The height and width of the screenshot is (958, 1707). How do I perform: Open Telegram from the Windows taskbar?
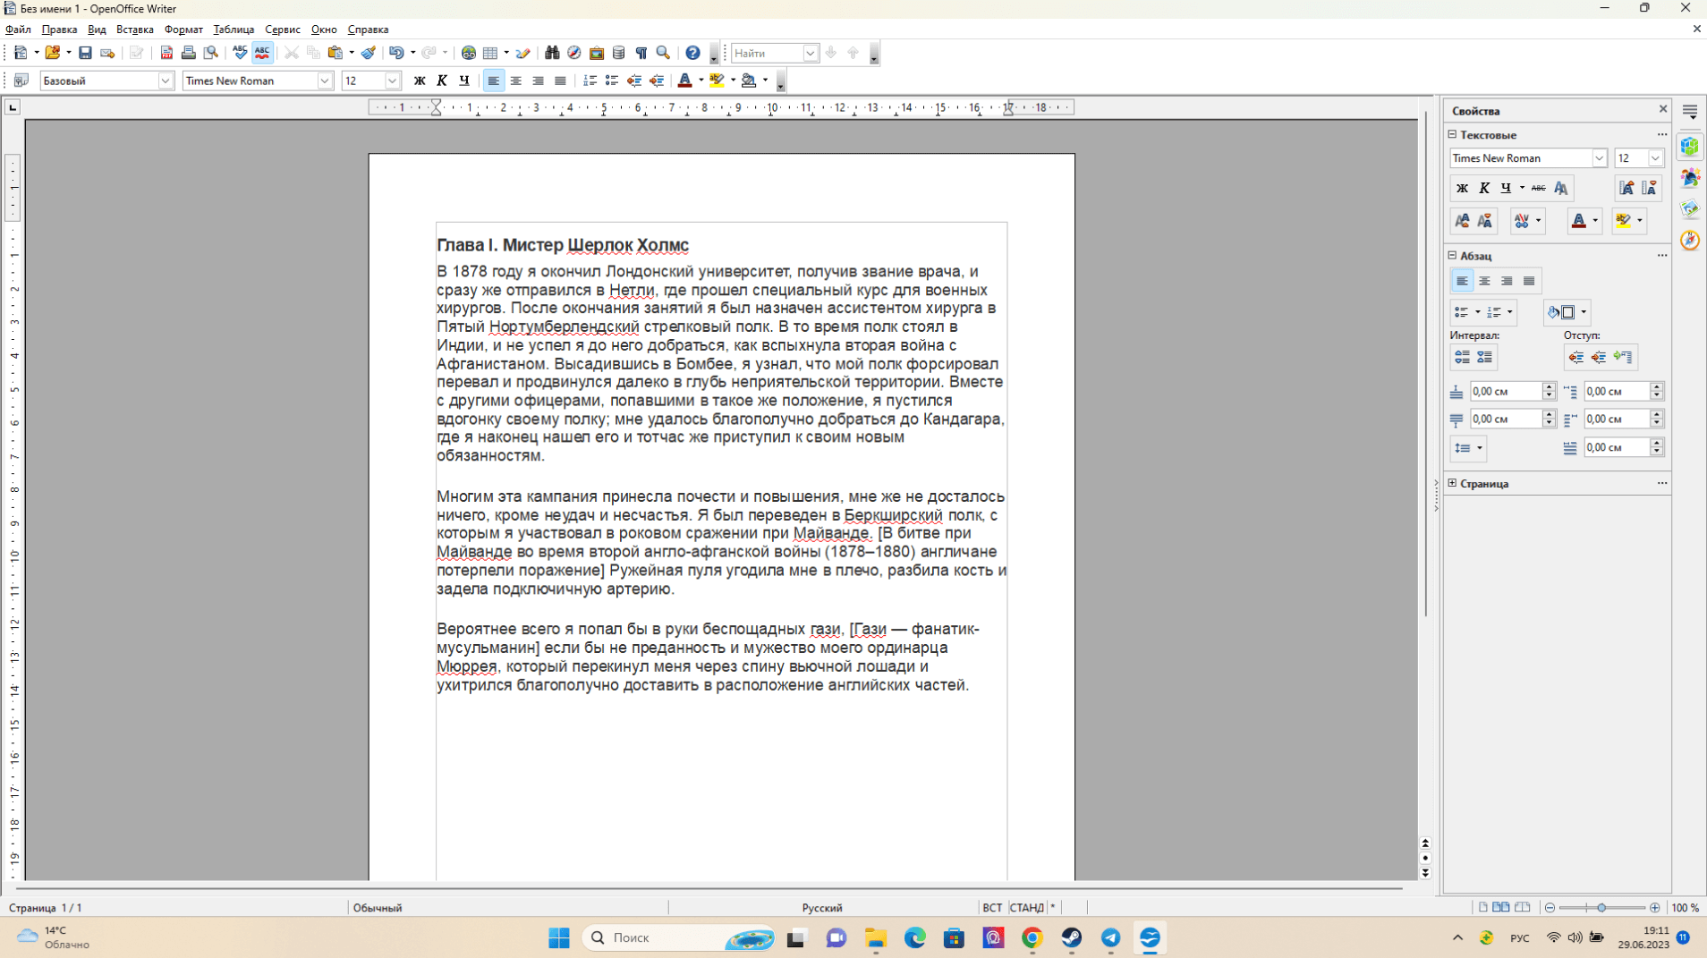[1110, 937]
